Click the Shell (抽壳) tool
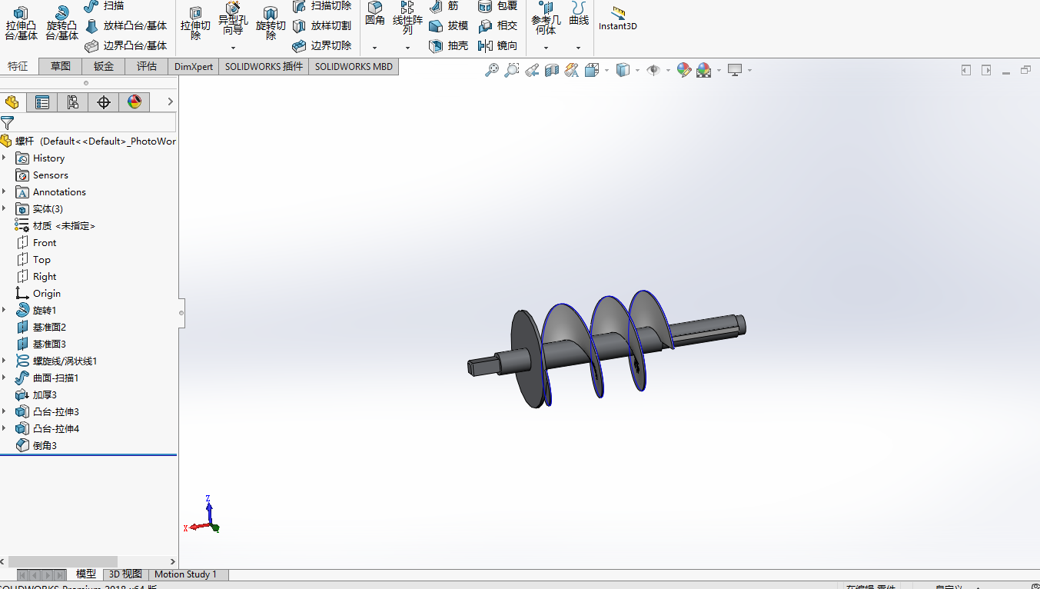Viewport: 1040px width, 589px height. tap(448, 45)
